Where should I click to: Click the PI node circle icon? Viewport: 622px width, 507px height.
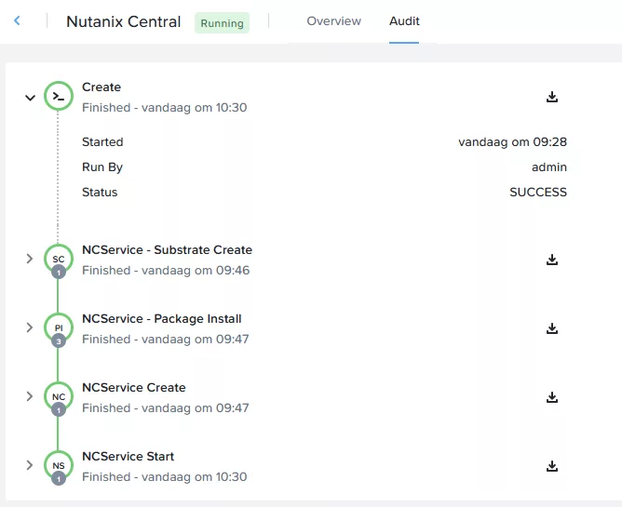coord(58,328)
